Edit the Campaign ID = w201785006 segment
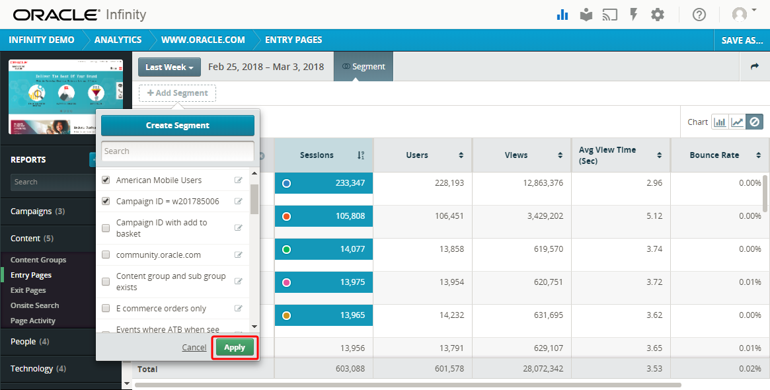Image resolution: width=770 pixels, height=390 pixels. (x=238, y=202)
